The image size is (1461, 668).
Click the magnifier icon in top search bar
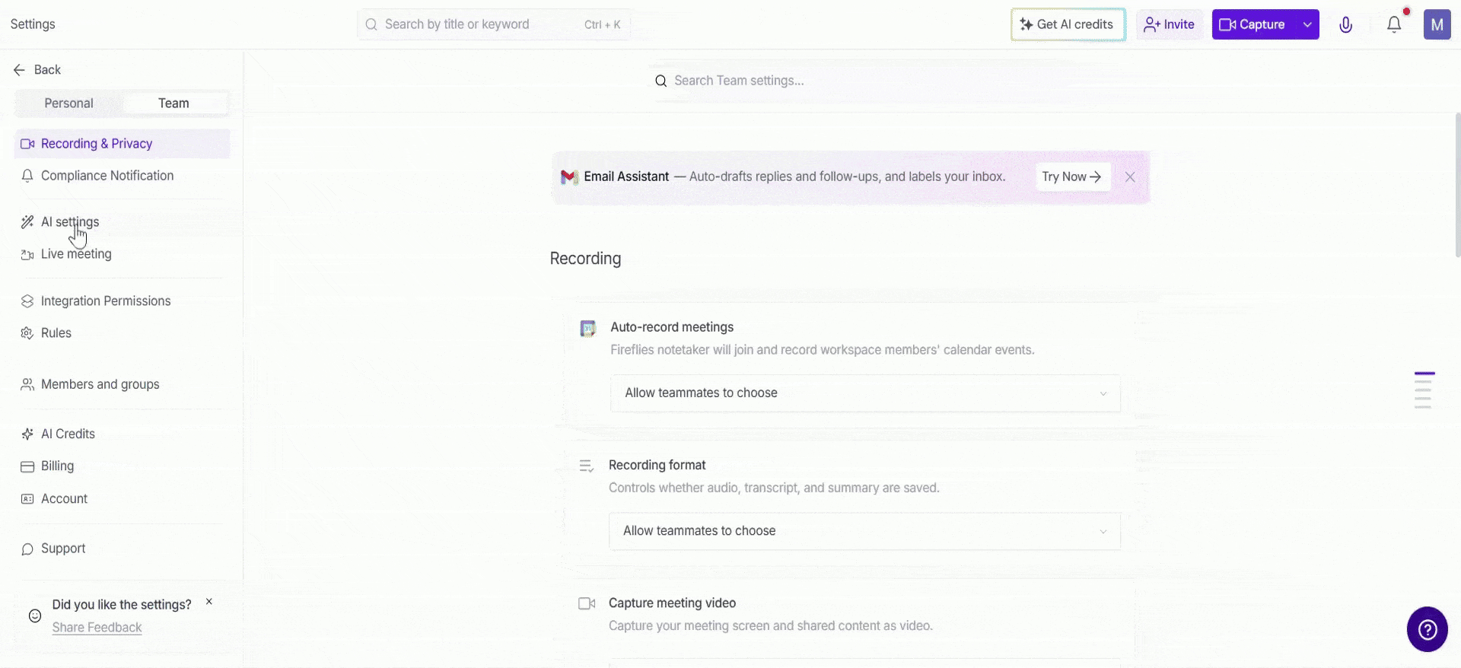371,24
